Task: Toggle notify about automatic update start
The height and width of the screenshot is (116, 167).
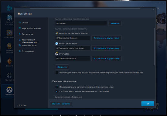Action: pos(57,91)
